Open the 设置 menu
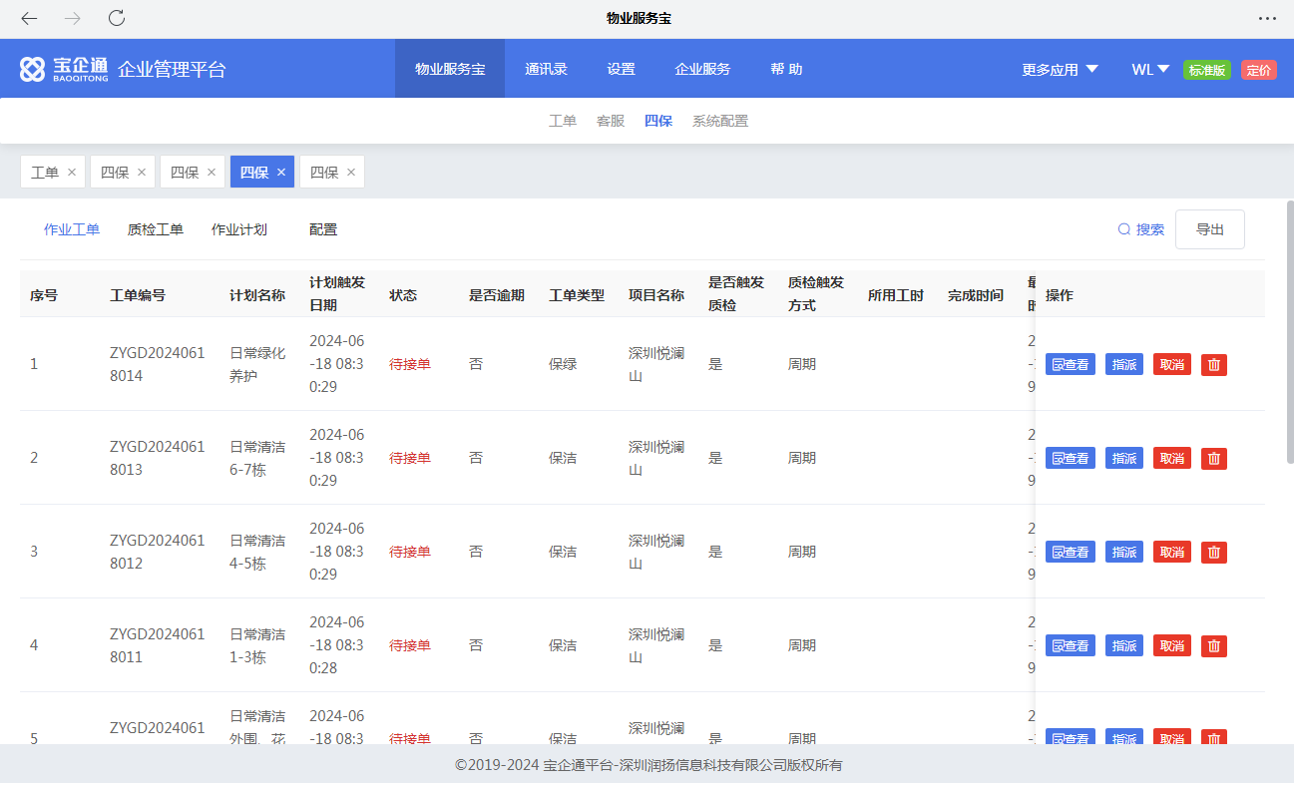1294x788 pixels. 621,69
